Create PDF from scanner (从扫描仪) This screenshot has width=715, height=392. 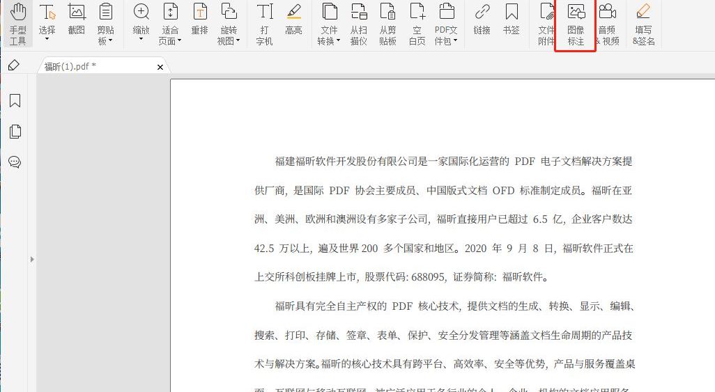coord(359,24)
